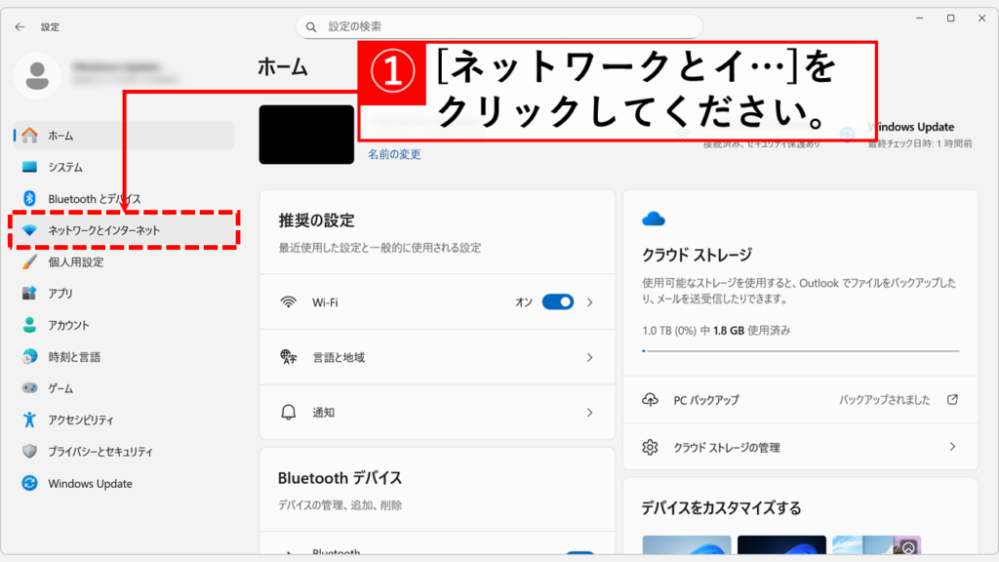Toggle the Wi-Fi switch off
Image resolution: width=999 pixels, height=562 pixels.
557,302
